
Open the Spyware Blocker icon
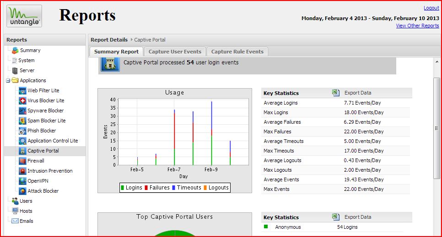(23, 111)
